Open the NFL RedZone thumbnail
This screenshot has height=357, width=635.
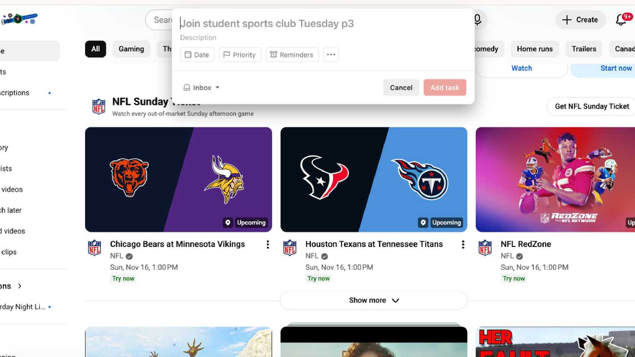(555, 180)
